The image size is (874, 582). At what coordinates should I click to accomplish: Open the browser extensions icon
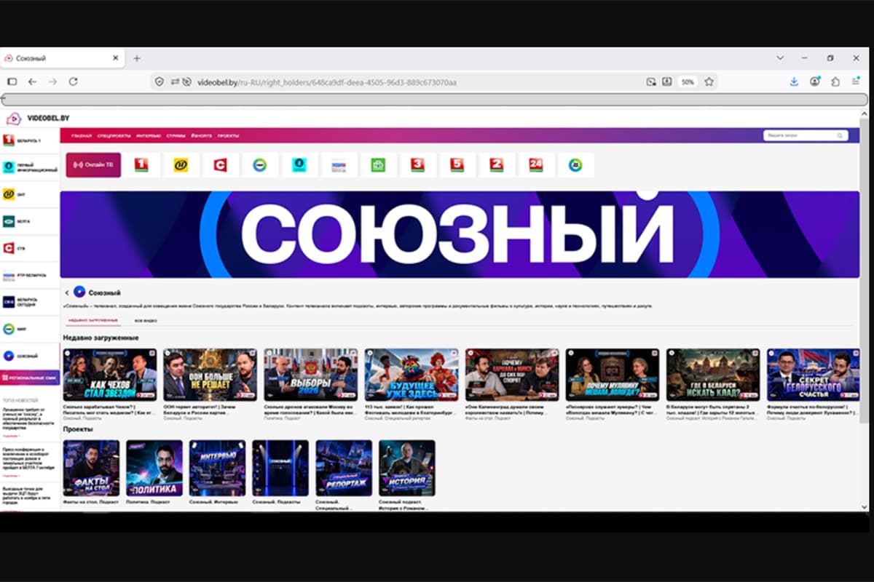pyautogui.click(x=835, y=81)
